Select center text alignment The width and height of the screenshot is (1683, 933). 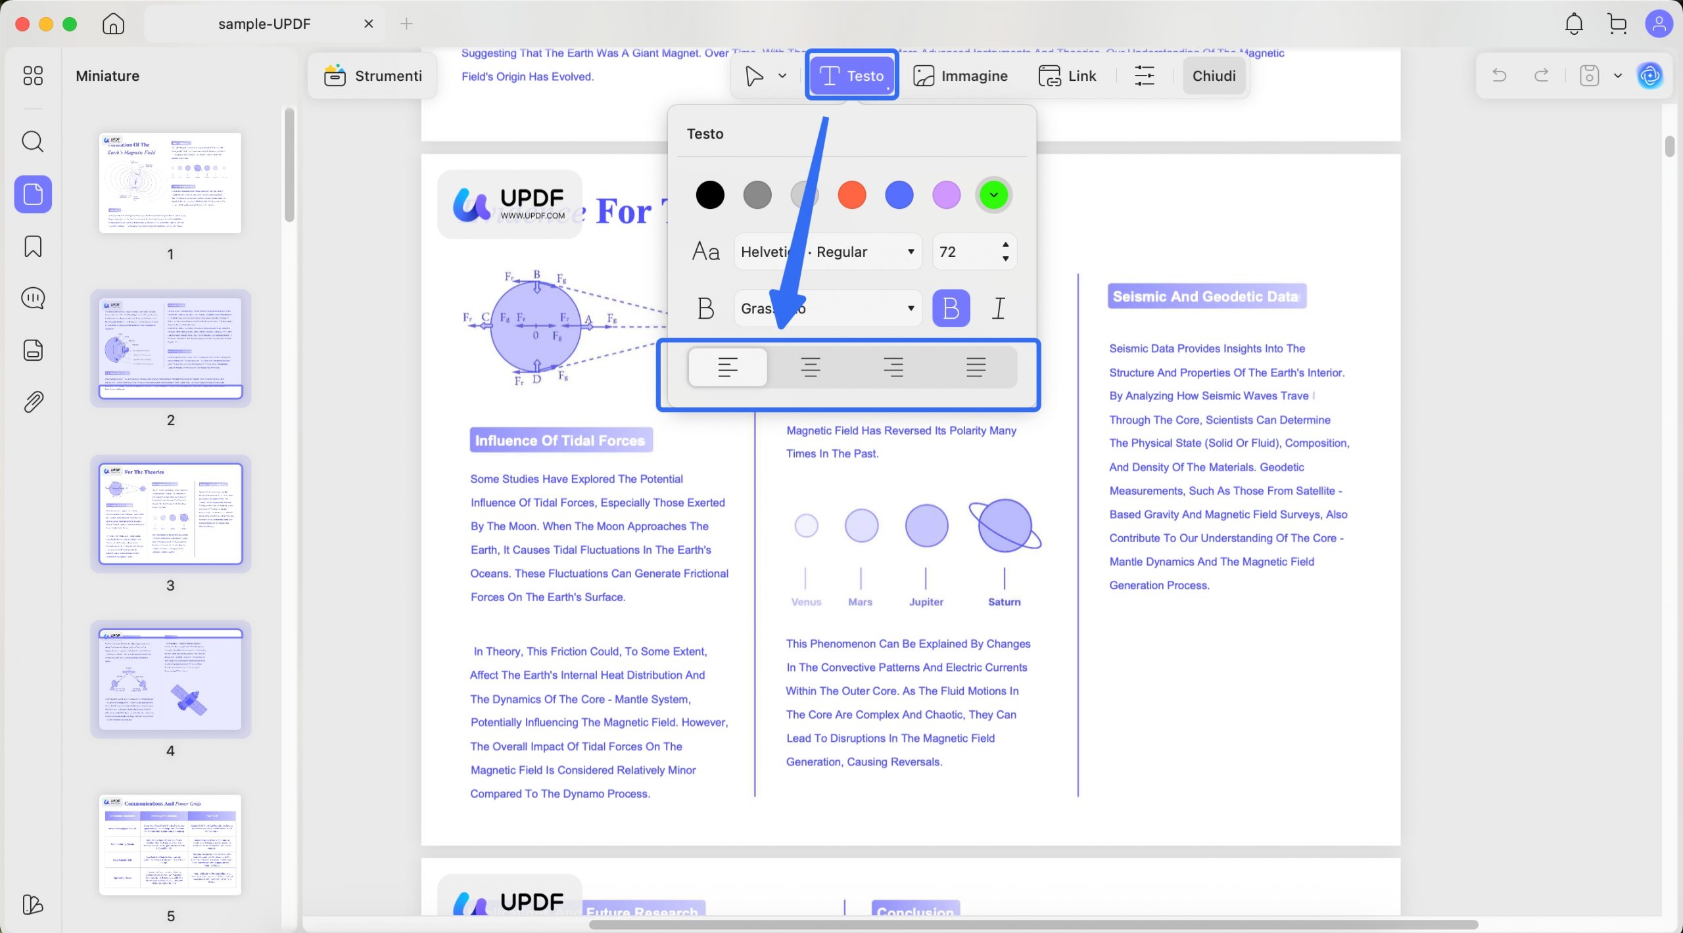click(x=810, y=367)
